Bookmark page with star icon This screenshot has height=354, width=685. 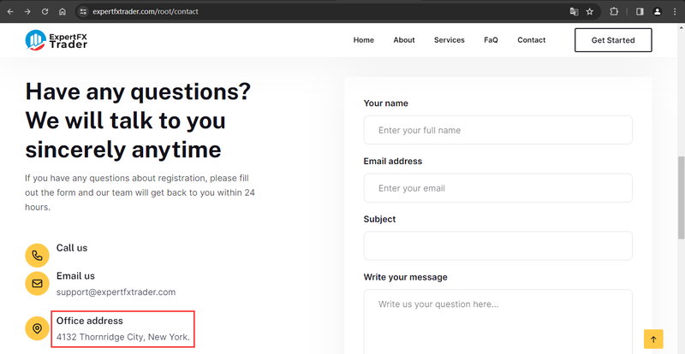(590, 12)
